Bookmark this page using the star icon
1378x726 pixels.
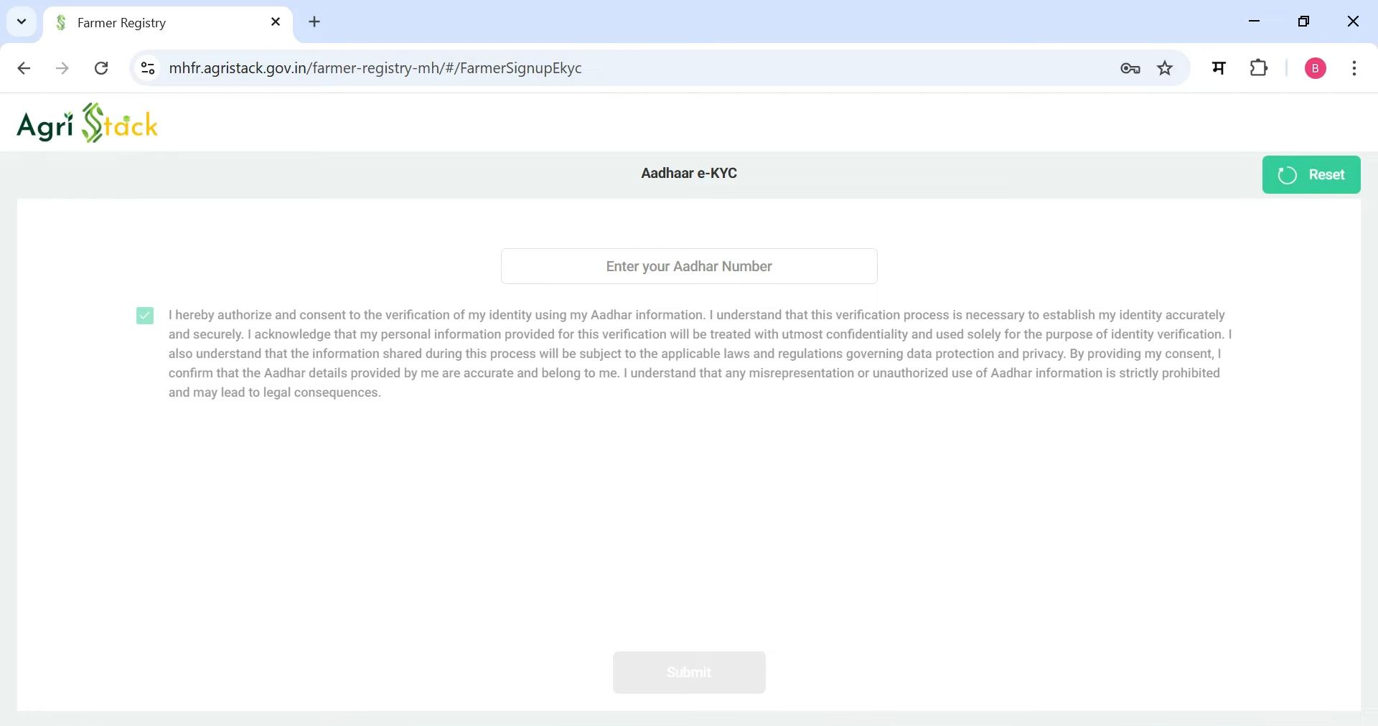(1165, 68)
